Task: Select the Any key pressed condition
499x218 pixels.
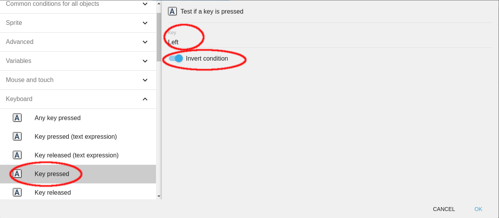Action: (58, 118)
